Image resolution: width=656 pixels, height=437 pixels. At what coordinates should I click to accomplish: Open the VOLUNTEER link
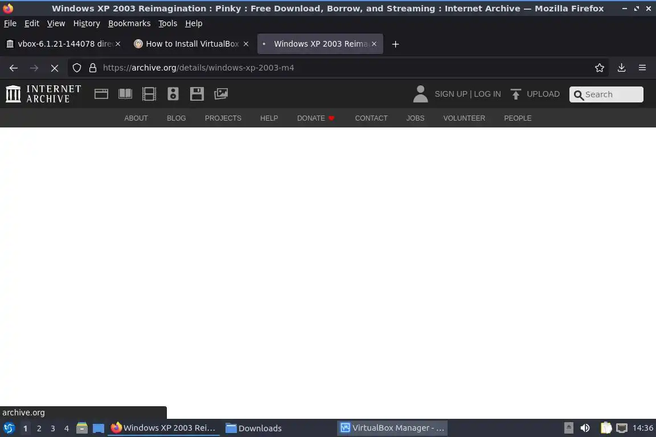(464, 118)
